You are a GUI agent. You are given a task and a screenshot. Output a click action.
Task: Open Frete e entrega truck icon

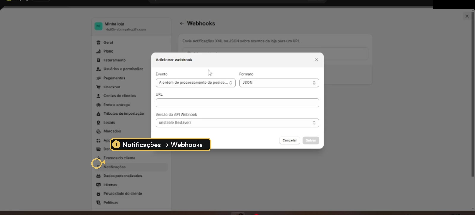pyautogui.click(x=99, y=105)
